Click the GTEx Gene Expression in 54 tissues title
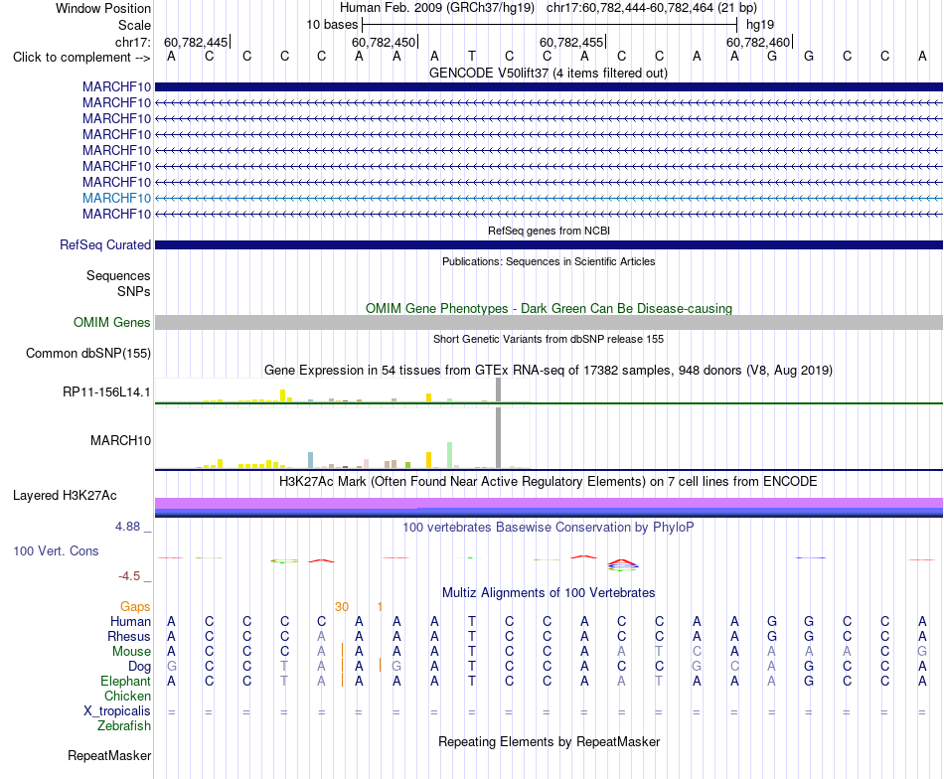 point(549,371)
